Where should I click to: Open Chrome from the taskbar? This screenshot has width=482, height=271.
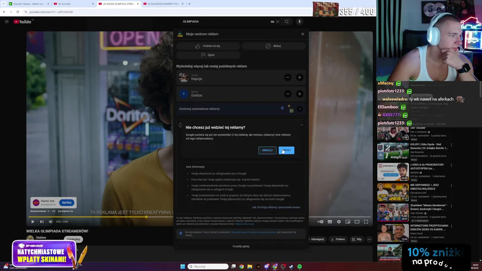(241, 266)
